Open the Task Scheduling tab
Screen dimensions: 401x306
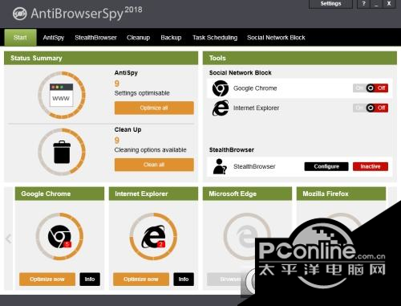[215, 38]
